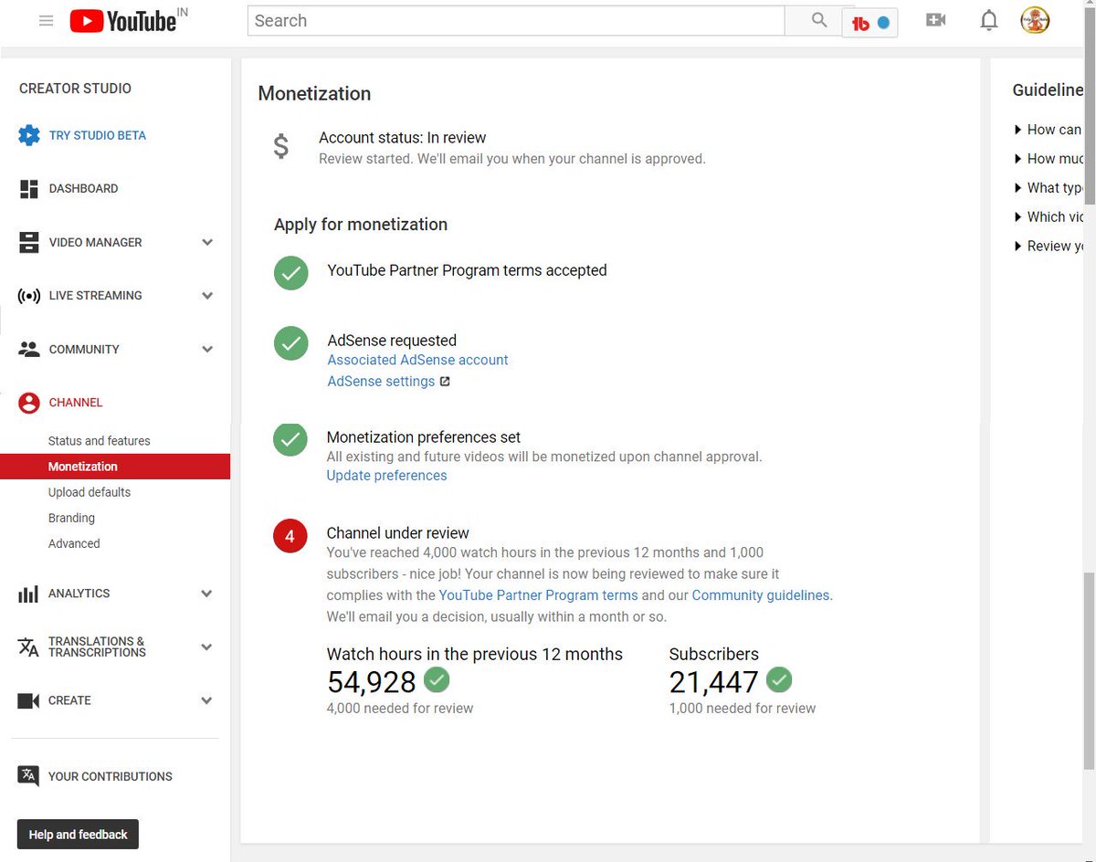The width and height of the screenshot is (1096, 862).
Task: Click the green check beside AdSense requested
Action: pyautogui.click(x=291, y=342)
